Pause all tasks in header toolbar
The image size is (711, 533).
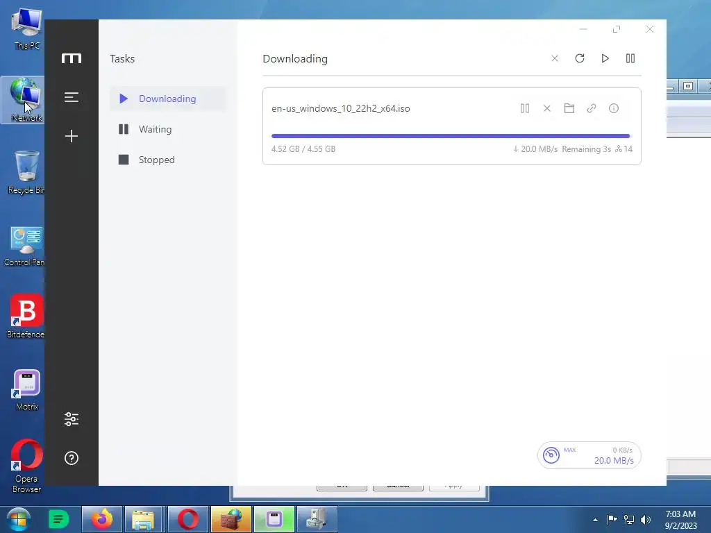[630, 58]
